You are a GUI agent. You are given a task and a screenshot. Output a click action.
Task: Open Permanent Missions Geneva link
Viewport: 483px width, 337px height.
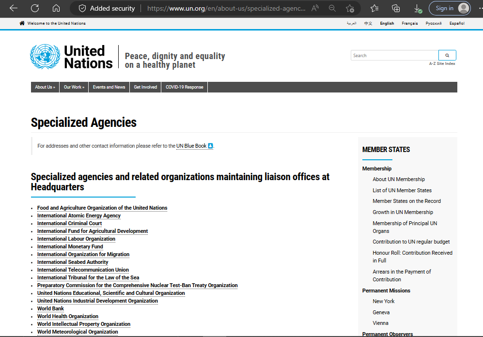[381, 312]
